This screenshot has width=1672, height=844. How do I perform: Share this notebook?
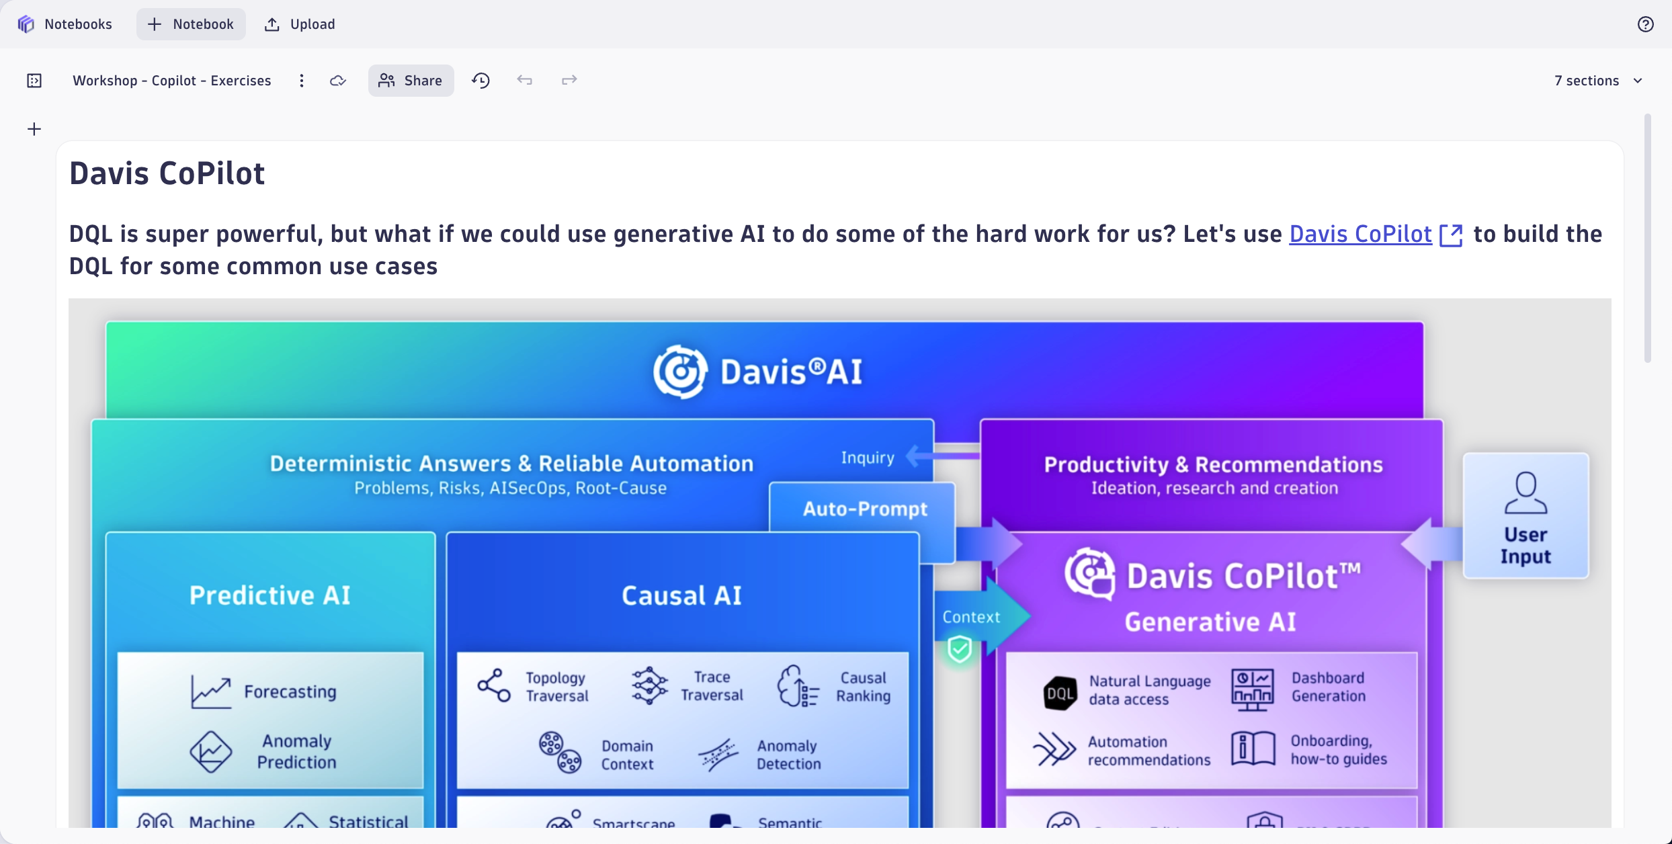411,81
